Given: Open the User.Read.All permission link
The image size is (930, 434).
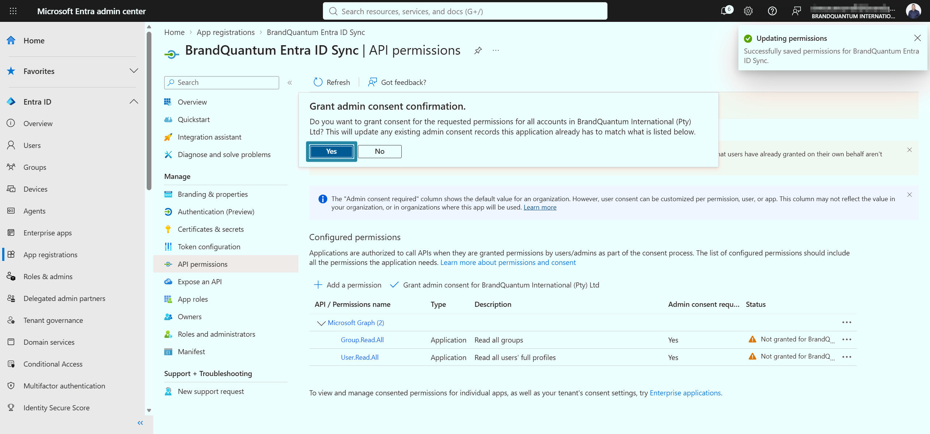Looking at the screenshot, I should pyautogui.click(x=359, y=357).
